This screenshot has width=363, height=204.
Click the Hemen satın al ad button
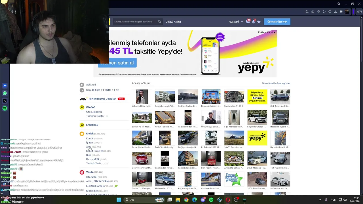117,63
